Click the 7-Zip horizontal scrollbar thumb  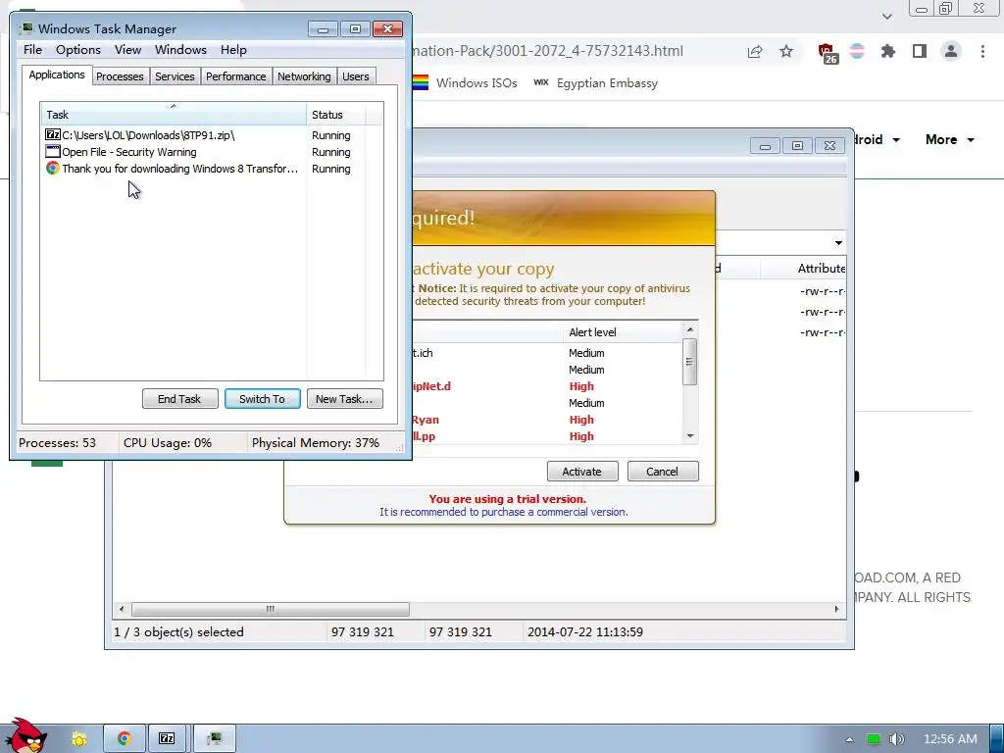click(x=271, y=609)
